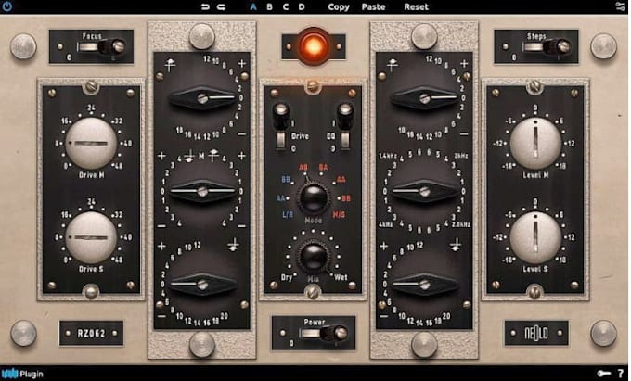
Task: Click left module top treble knob
Action: point(202,98)
